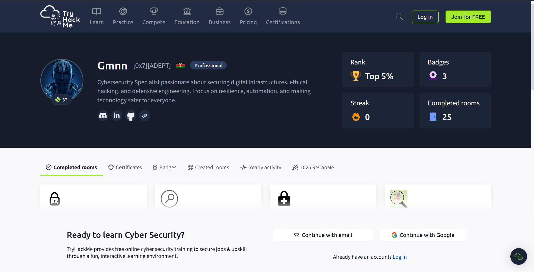The width and height of the screenshot is (534, 272).
Task: Click Continue with Google
Action: pyautogui.click(x=423, y=235)
